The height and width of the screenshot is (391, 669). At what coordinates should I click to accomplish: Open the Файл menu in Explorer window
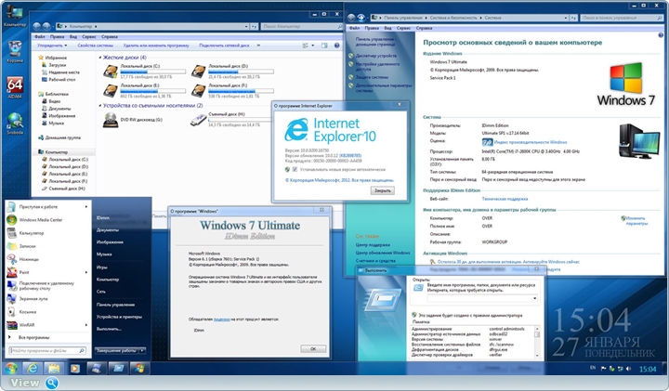coord(40,35)
